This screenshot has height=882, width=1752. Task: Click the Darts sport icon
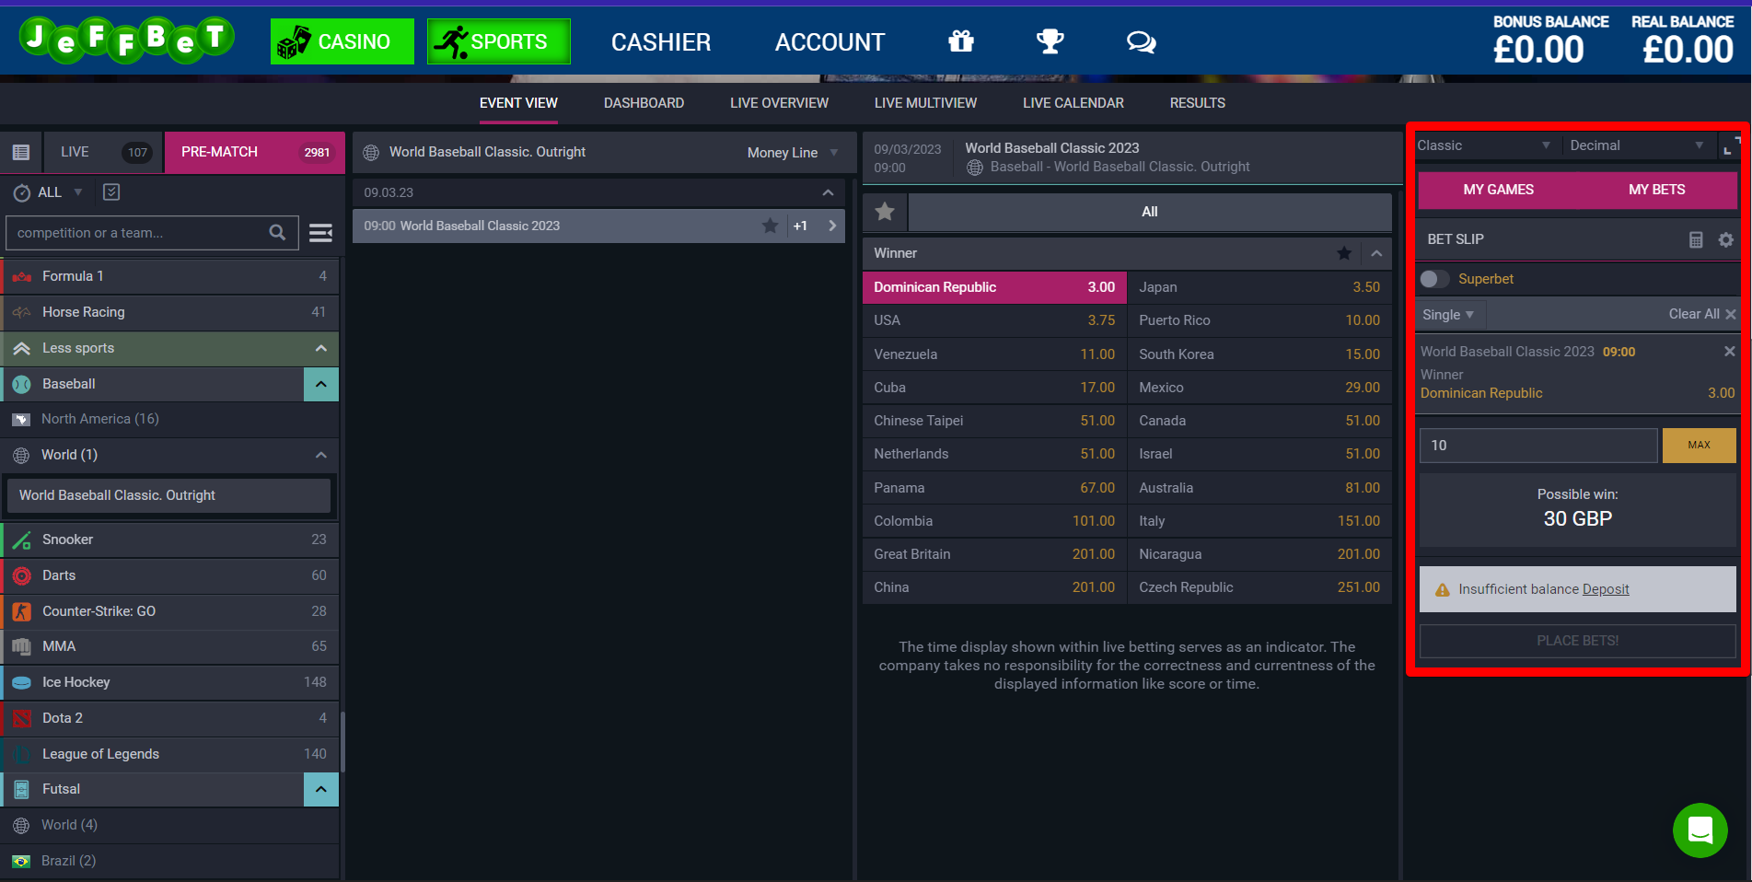[x=22, y=575]
